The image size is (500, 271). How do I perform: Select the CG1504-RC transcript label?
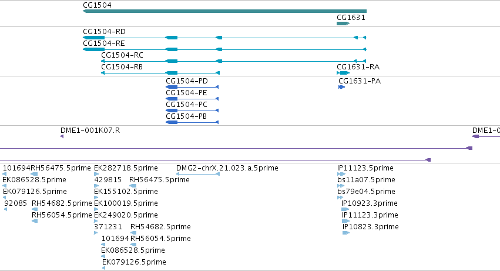(122, 55)
